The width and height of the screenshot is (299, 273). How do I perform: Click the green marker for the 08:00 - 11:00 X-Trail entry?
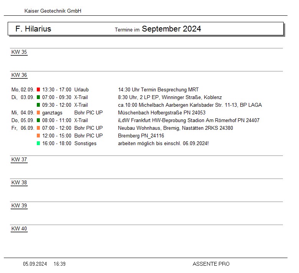[38, 121]
